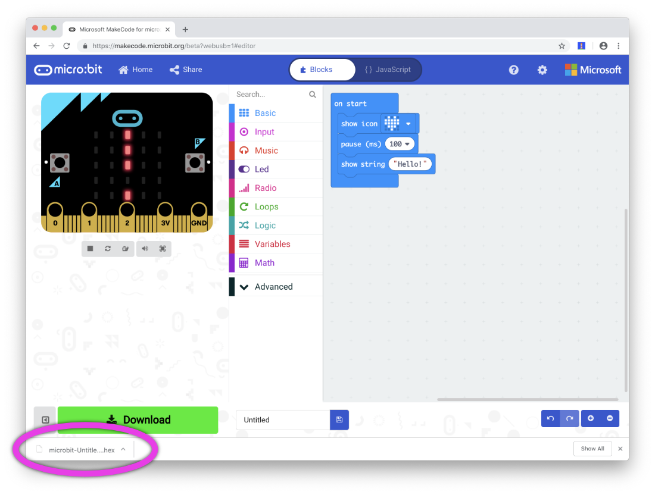Open the 100 ms pause duration dropdown
The image size is (655, 495).
(400, 143)
